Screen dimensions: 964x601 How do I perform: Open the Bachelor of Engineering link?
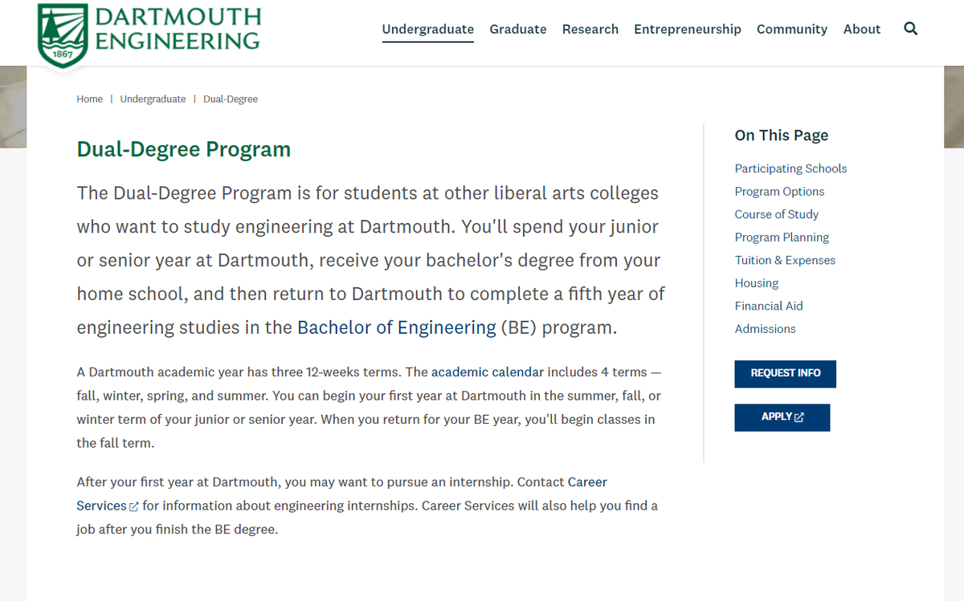(x=397, y=327)
